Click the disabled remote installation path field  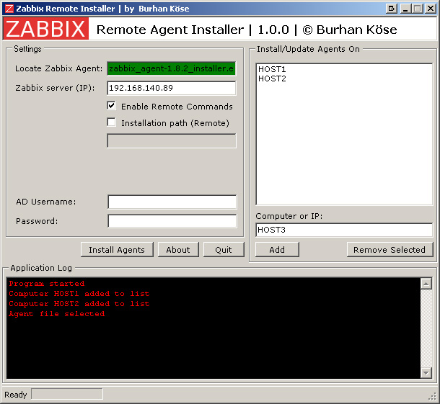(x=171, y=140)
